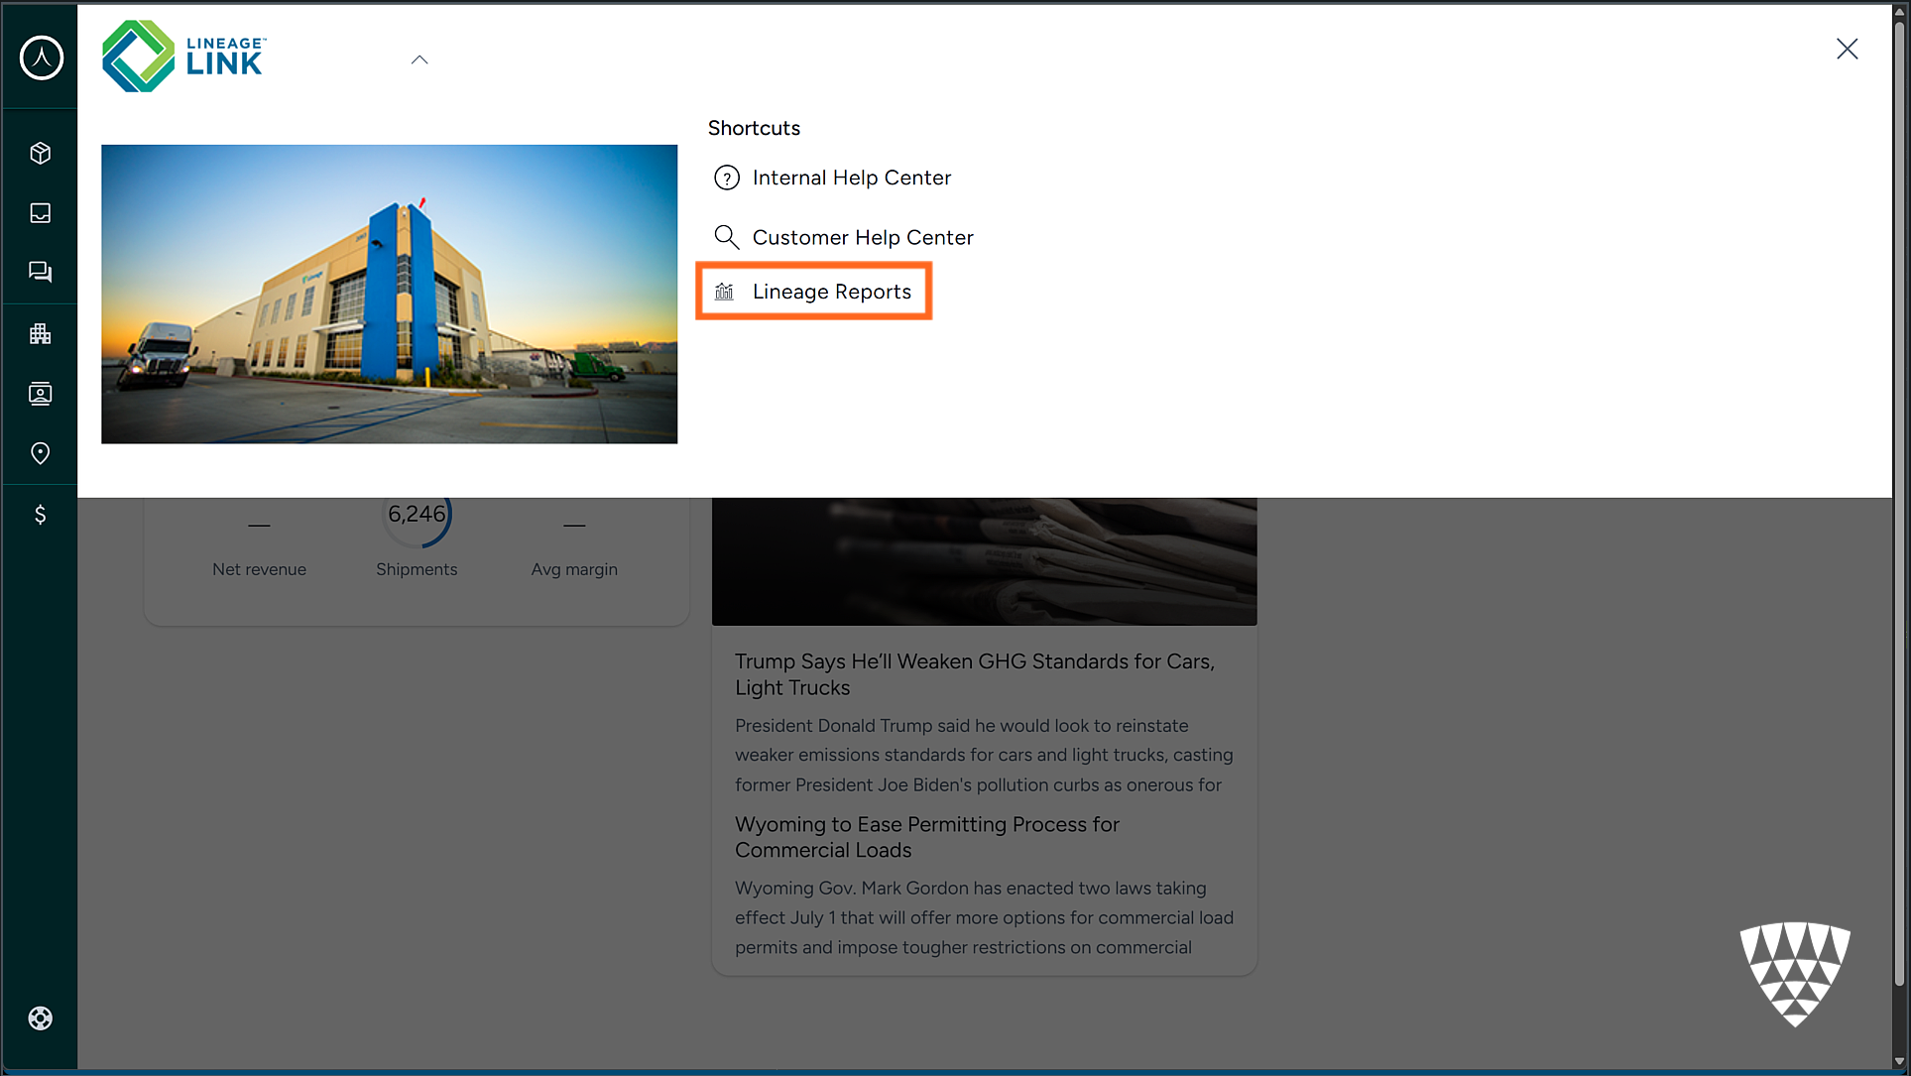Open the dollar sign finance icon
Screen dimensions: 1911x1076
click(41, 514)
